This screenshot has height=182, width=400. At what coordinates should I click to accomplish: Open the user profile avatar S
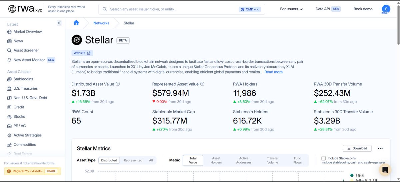click(386, 9)
